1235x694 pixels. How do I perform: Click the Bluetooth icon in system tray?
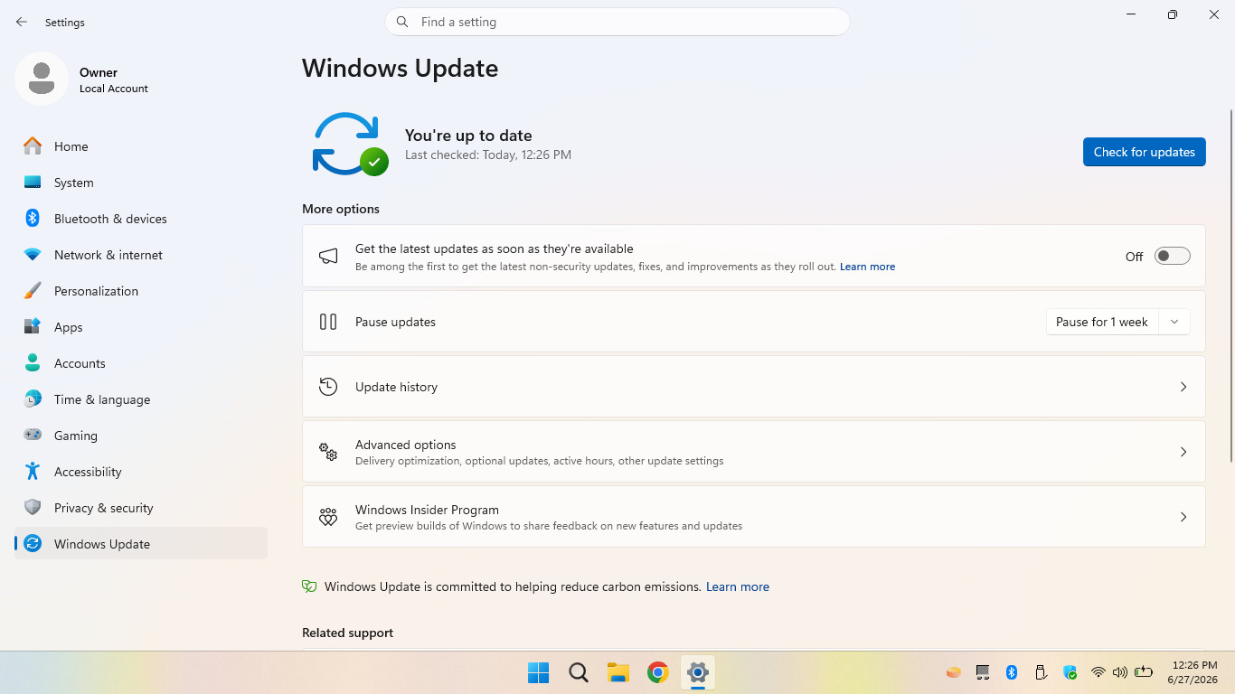1013,672
